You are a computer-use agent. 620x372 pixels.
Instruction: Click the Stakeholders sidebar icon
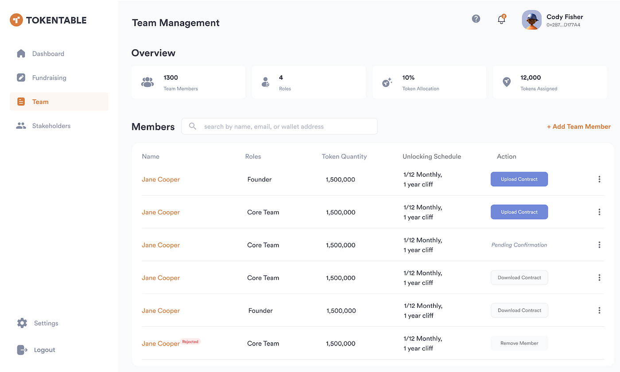(21, 125)
